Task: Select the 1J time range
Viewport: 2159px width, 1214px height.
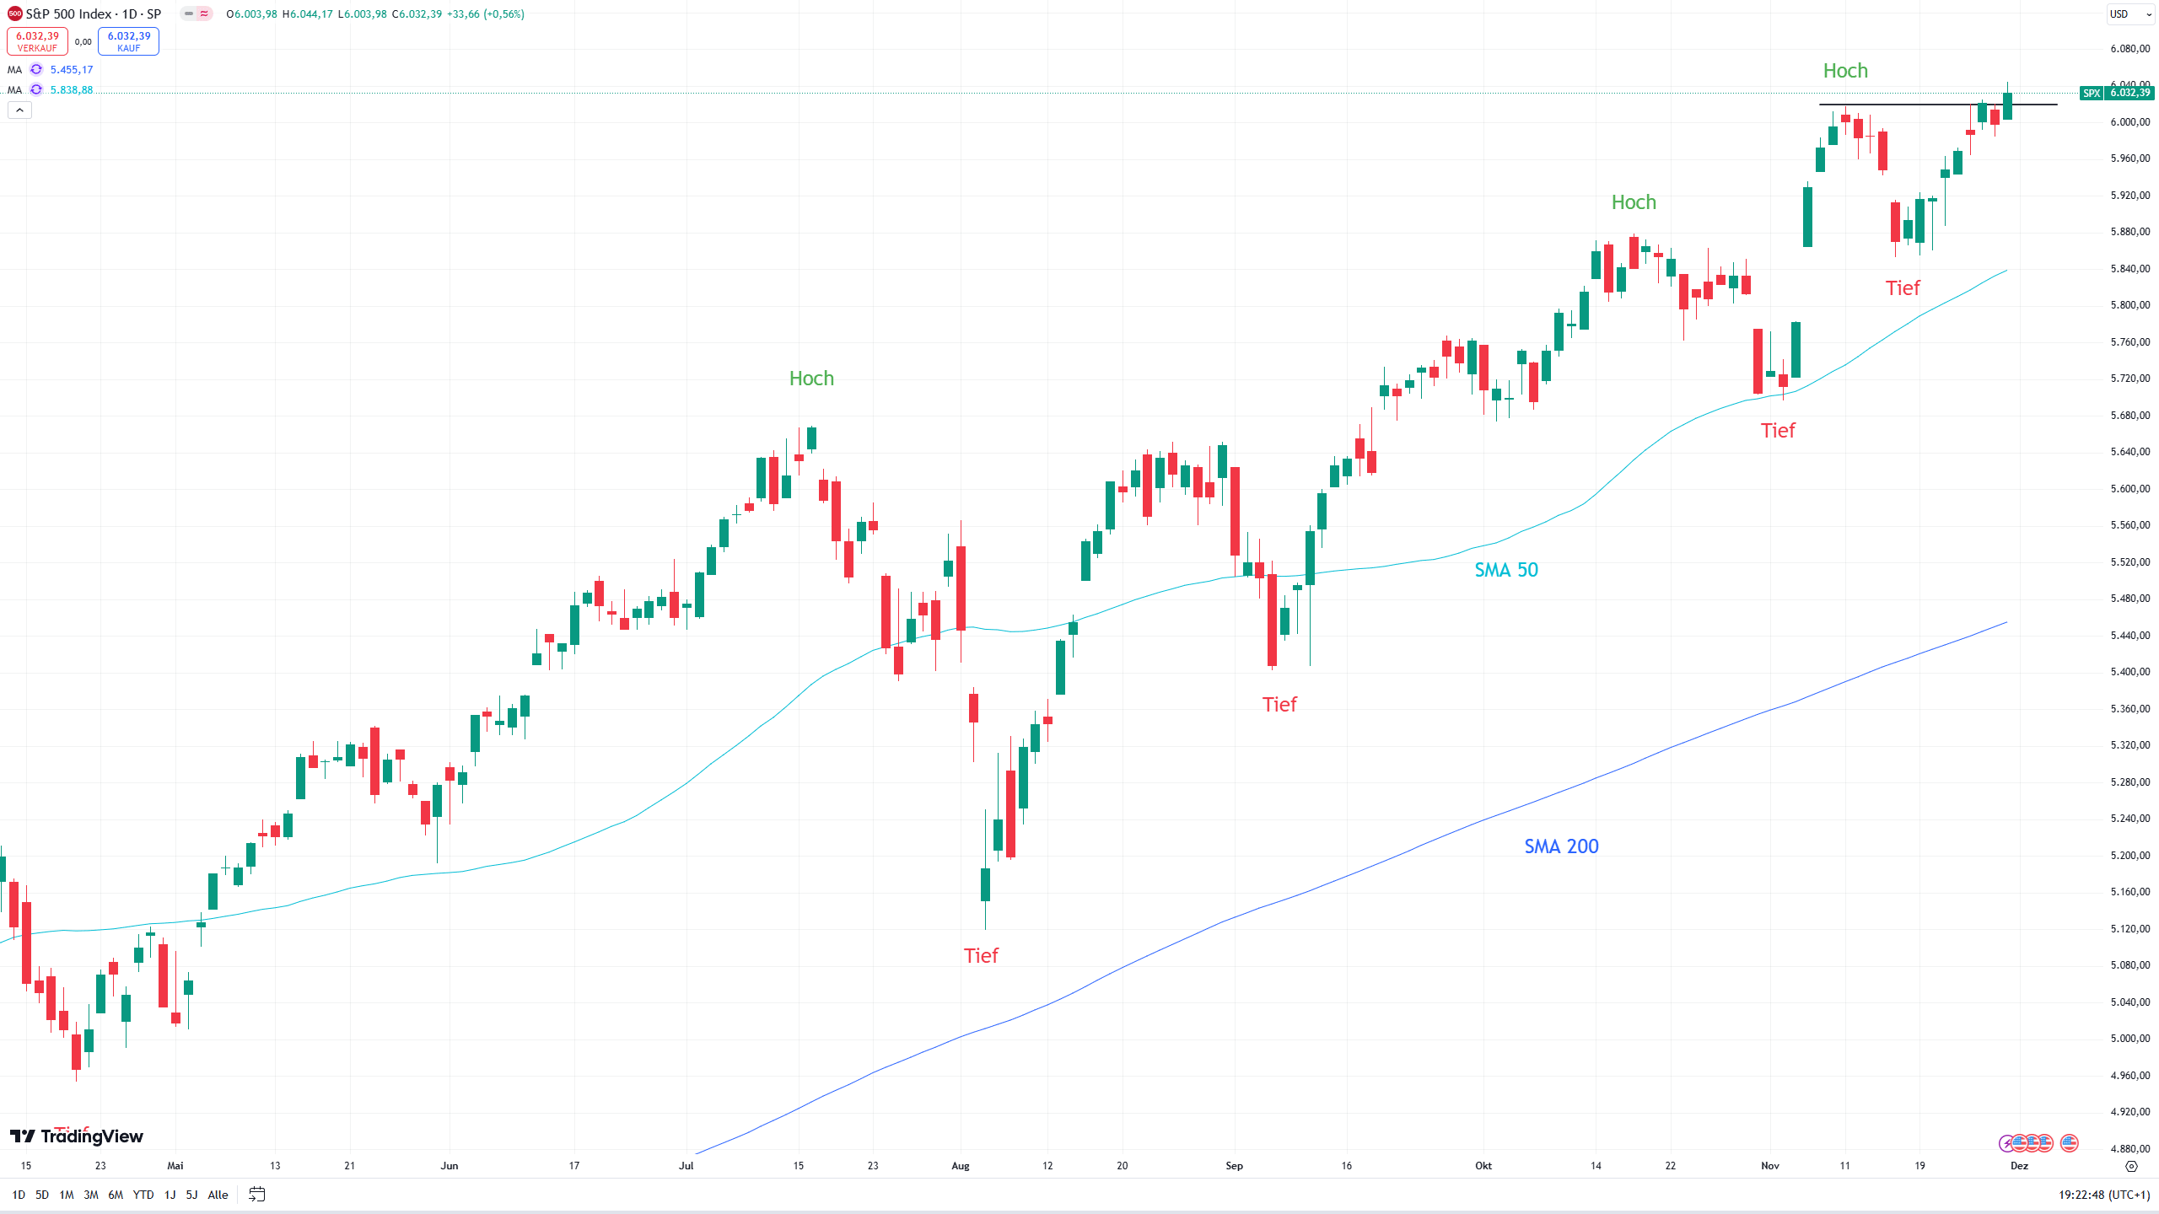Action: [x=170, y=1195]
